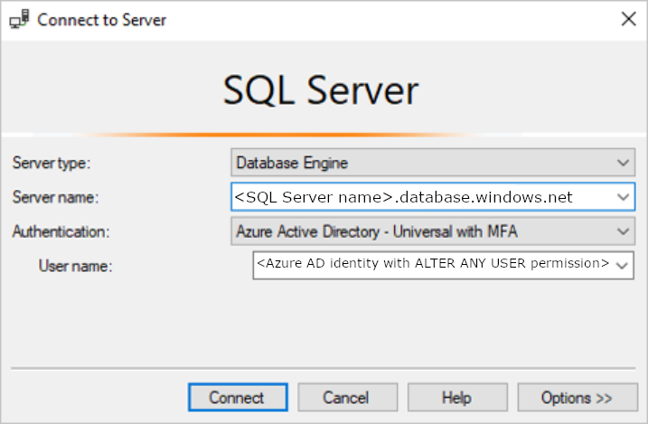Show more settings with Options >>

576,398
